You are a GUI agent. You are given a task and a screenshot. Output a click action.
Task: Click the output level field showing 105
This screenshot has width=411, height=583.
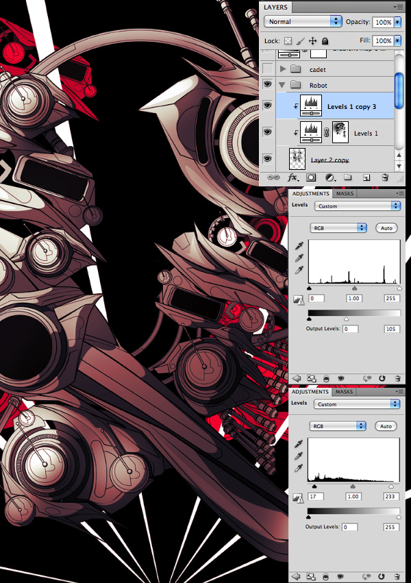[x=392, y=329]
